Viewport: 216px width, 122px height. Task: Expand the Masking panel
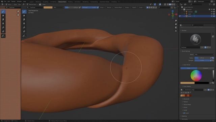tap(184, 116)
